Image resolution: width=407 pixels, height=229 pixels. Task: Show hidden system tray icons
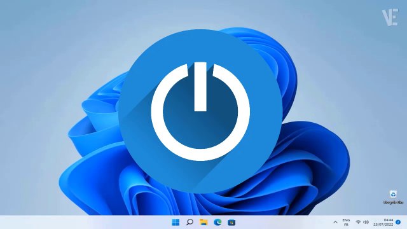[335, 222]
